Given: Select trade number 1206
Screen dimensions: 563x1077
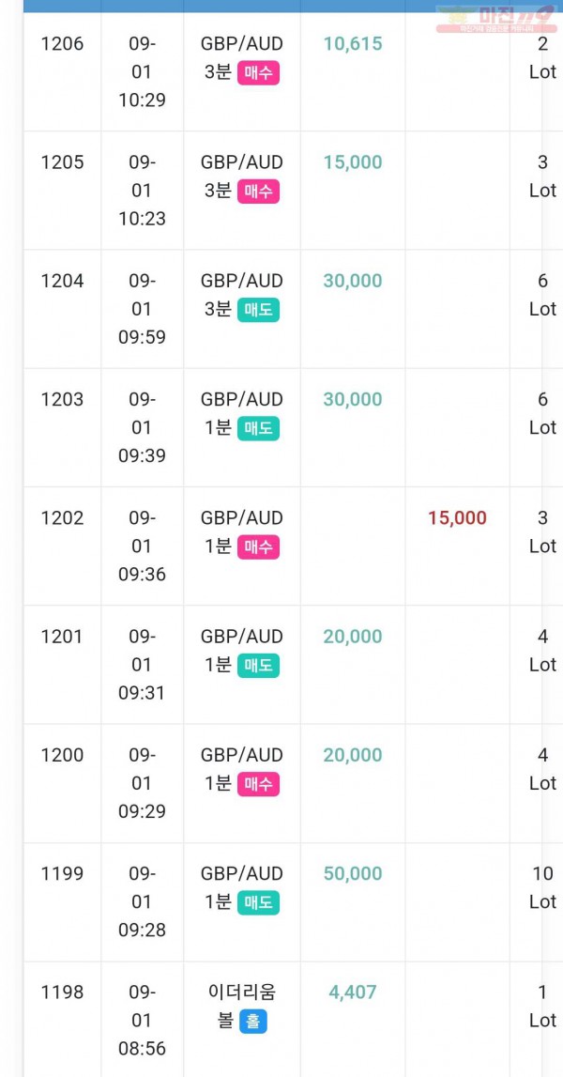Looking at the screenshot, I should pyautogui.click(x=62, y=44).
